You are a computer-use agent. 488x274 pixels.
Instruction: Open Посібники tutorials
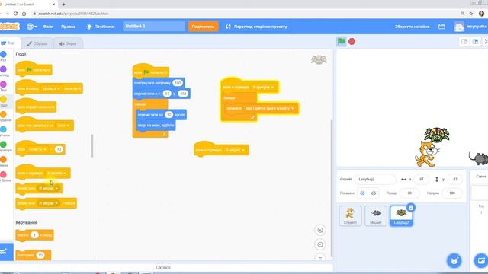pyautogui.click(x=101, y=27)
